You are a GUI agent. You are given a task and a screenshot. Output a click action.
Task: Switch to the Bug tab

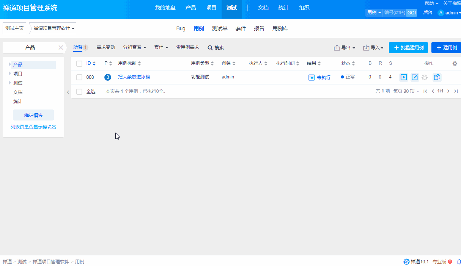pos(181,28)
